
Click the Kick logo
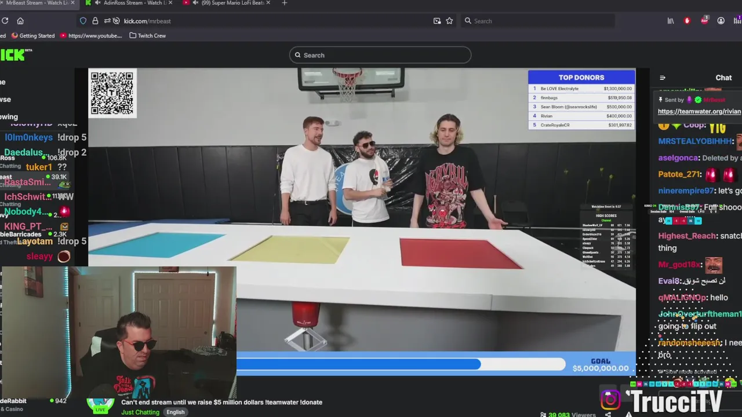click(15, 54)
